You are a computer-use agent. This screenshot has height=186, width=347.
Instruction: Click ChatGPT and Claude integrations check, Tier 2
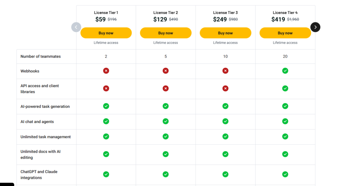[x=165, y=174]
